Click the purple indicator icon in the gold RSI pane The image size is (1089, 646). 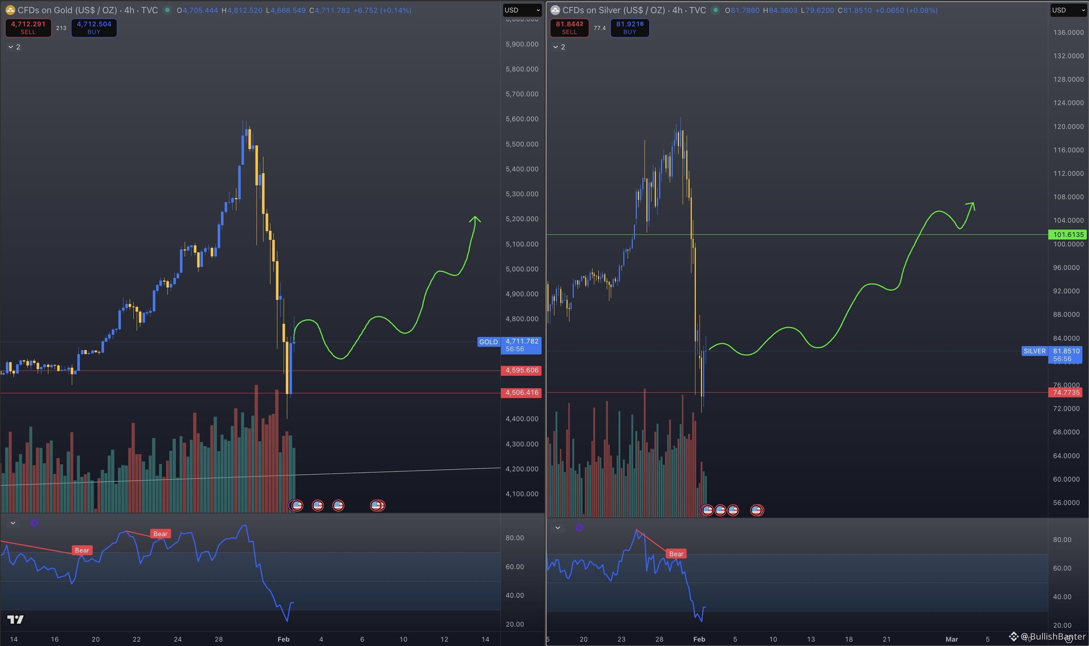(34, 523)
